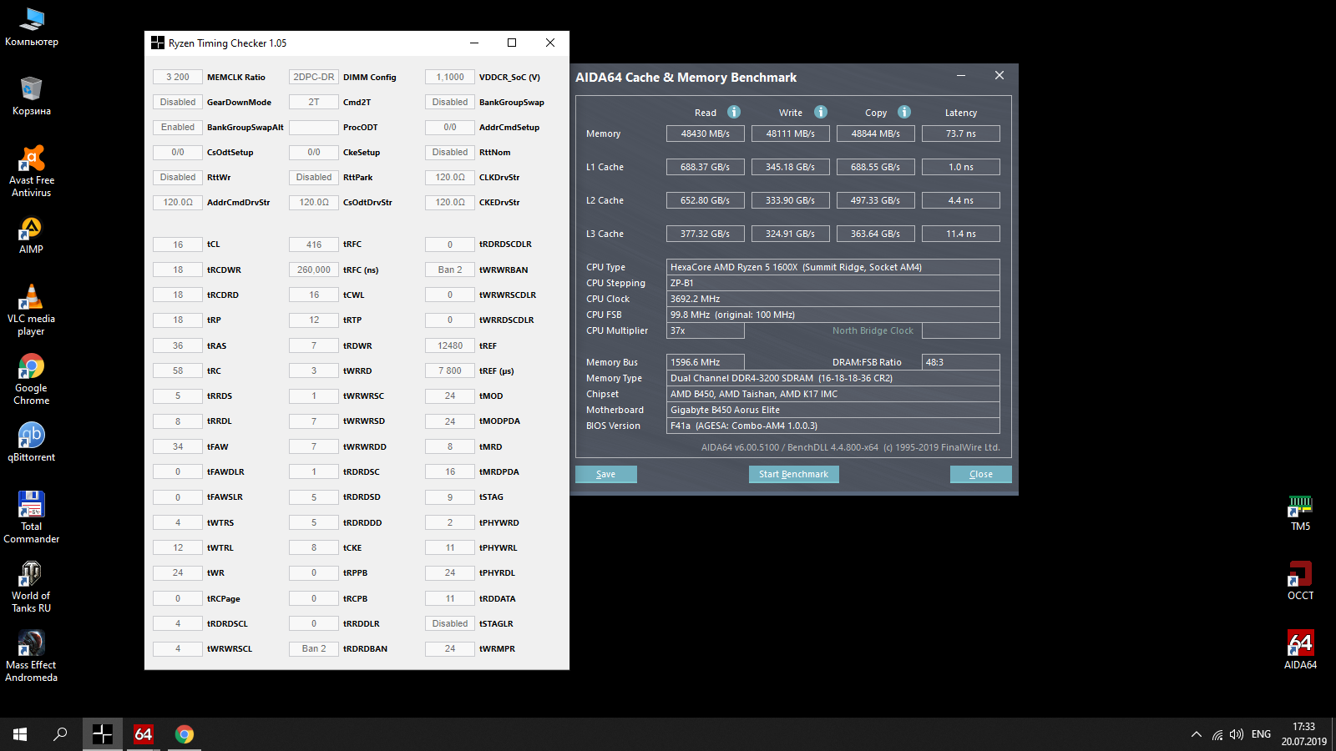This screenshot has width=1336, height=751.
Task: Click the VDDCR_SoC voltage value field
Action: 450,77
